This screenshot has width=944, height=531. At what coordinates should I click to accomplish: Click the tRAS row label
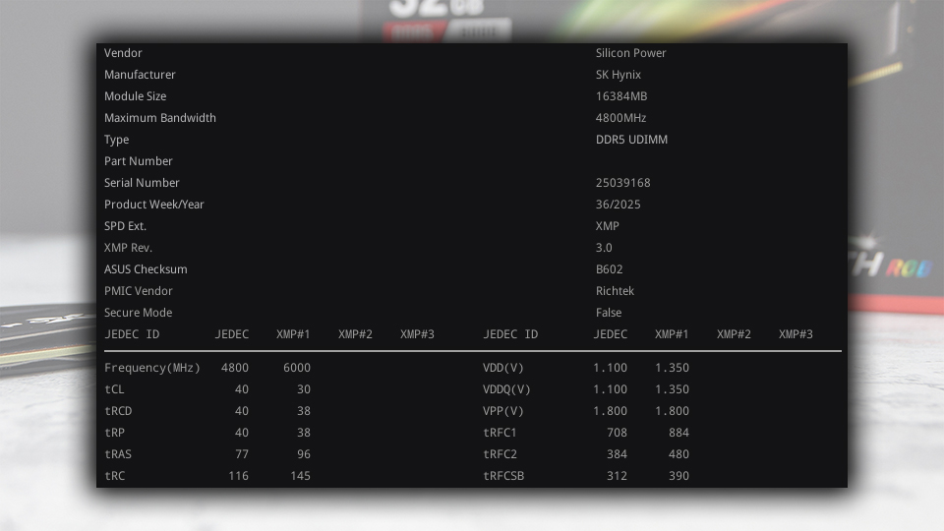118,454
